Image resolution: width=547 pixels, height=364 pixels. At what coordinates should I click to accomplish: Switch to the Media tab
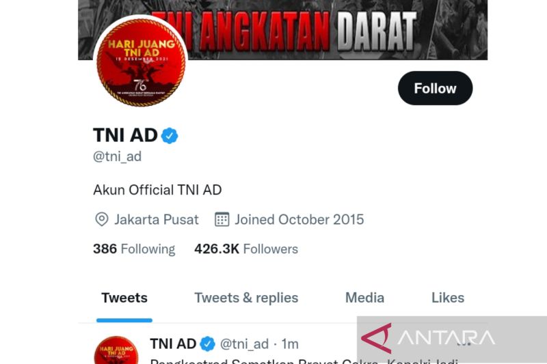coord(364,298)
